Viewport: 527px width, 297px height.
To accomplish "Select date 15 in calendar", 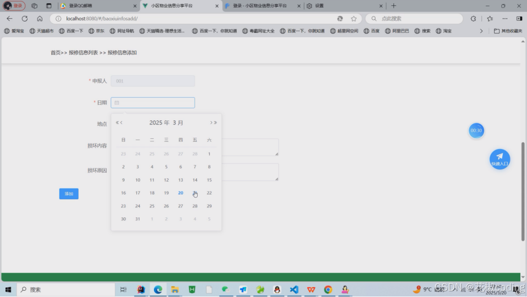I will point(209,180).
